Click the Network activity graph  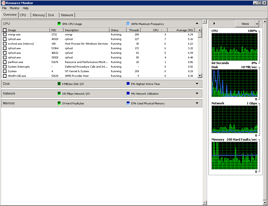[234, 119]
